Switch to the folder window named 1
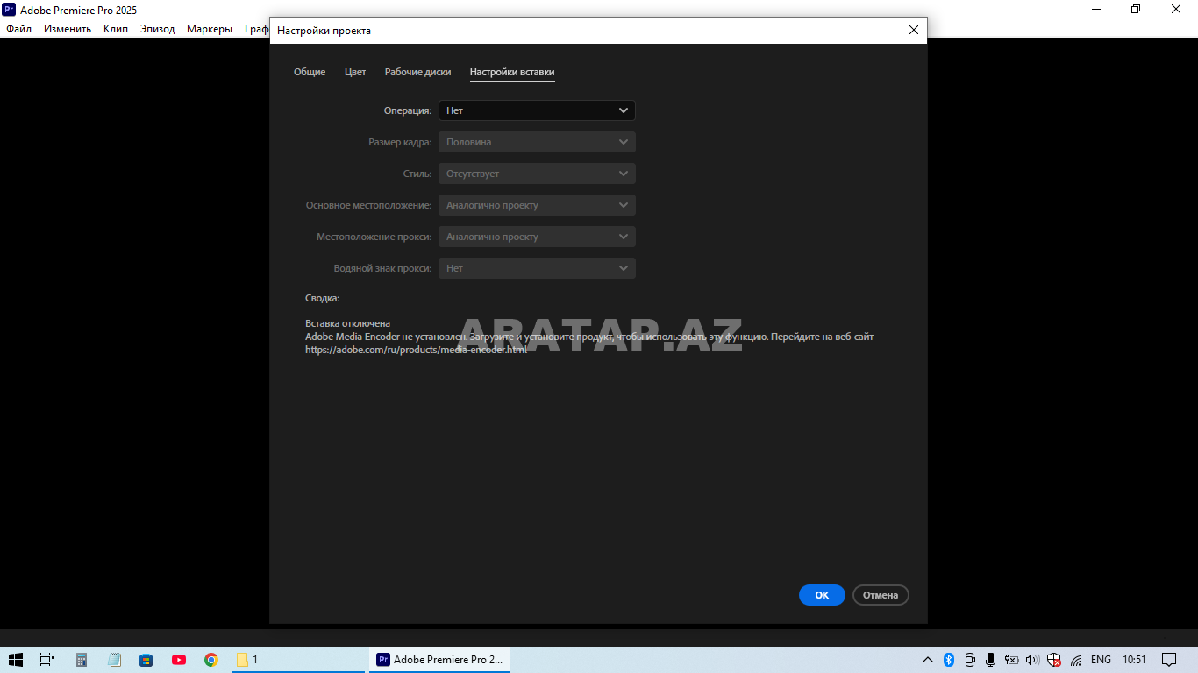Viewport: 1198px width, 673px height. coord(297,660)
